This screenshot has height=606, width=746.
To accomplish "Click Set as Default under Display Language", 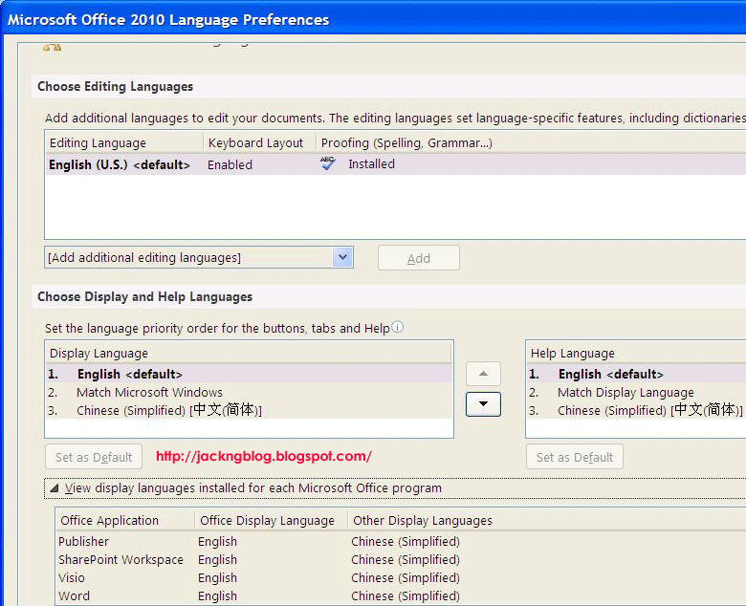I will [x=94, y=457].
